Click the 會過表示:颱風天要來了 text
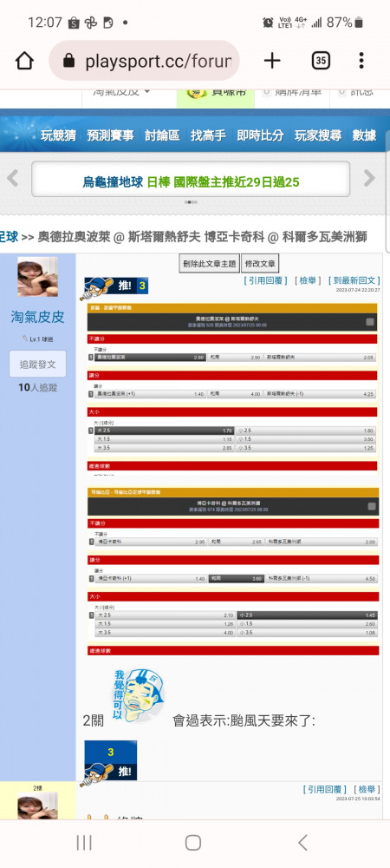This screenshot has height=868, width=390. [x=244, y=720]
